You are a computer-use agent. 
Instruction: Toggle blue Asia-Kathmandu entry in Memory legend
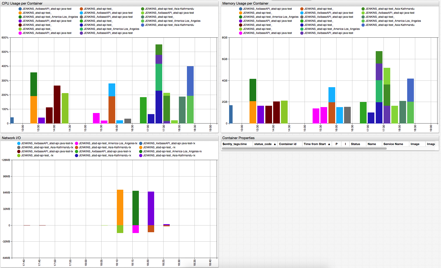click(388, 25)
